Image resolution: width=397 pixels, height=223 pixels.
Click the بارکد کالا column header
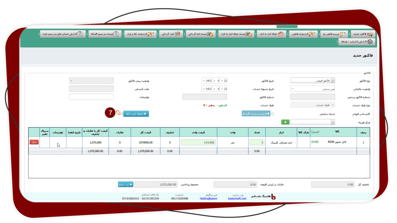click(303, 132)
